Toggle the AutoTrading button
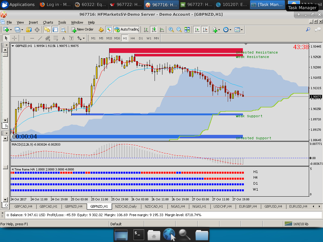The width and height of the screenshot is (323, 242). (126, 29)
